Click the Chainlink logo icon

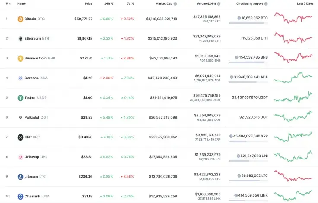click(20, 197)
